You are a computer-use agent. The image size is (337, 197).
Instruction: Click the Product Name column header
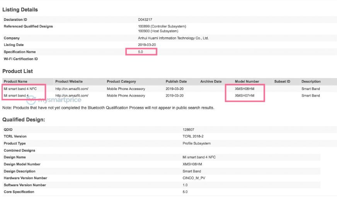click(x=15, y=82)
